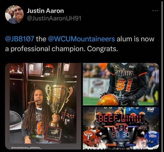Click the @revolutionary_athletics_ watermark on photo
164x152 pixels.
26,148
